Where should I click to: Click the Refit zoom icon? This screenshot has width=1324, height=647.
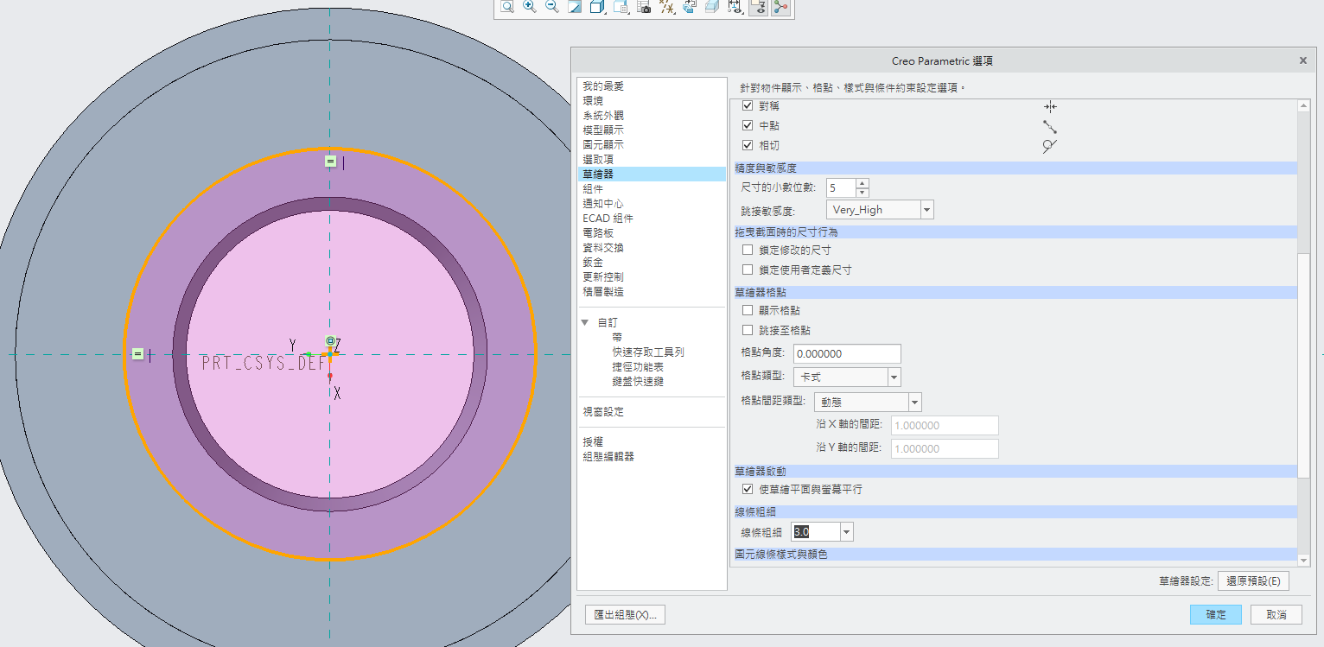click(x=507, y=7)
